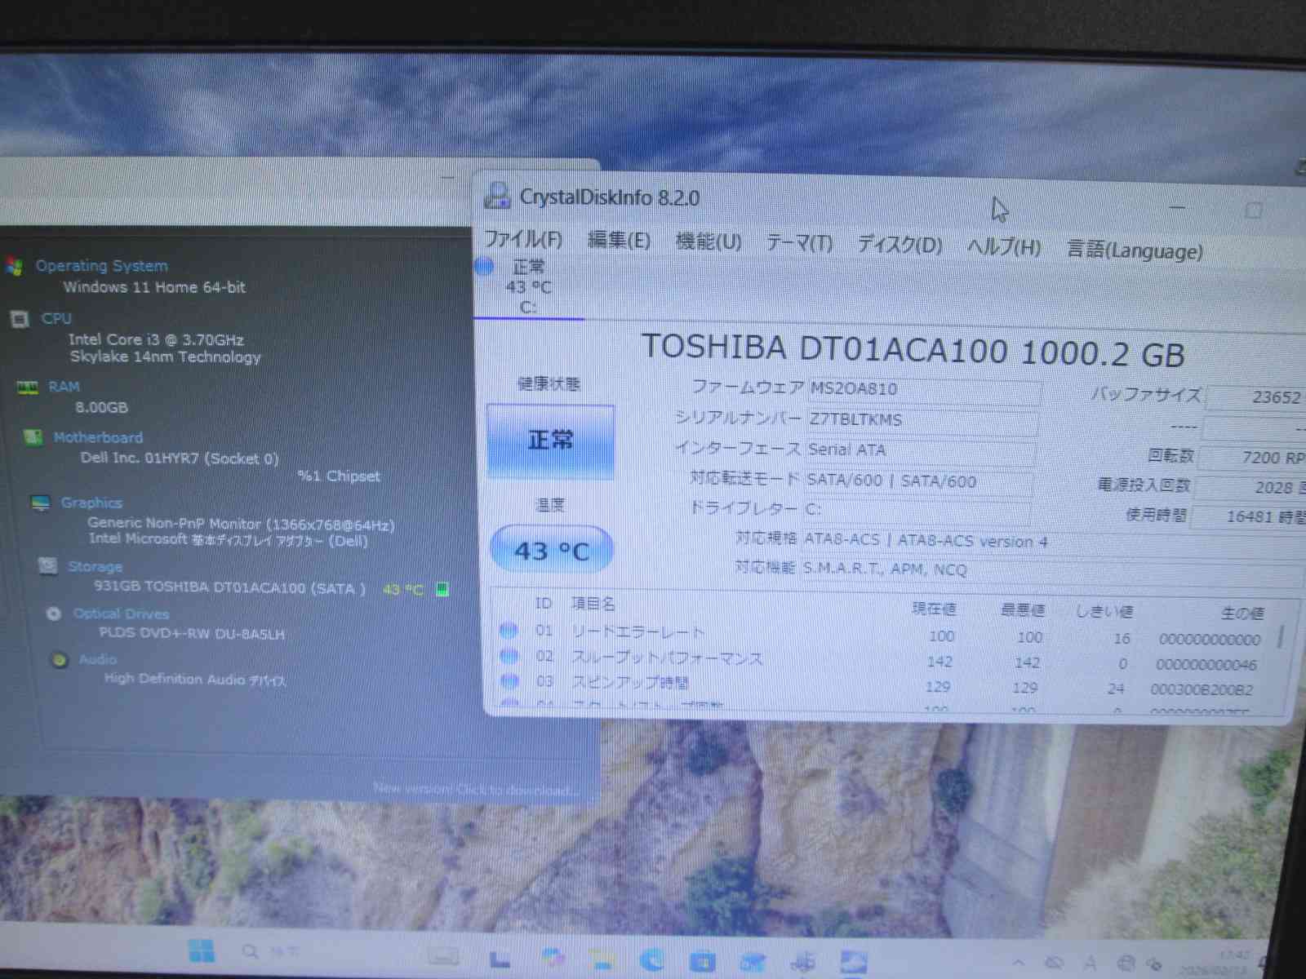Open the 言語(Language) menu
The image size is (1306, 979).
point(1134,250)
